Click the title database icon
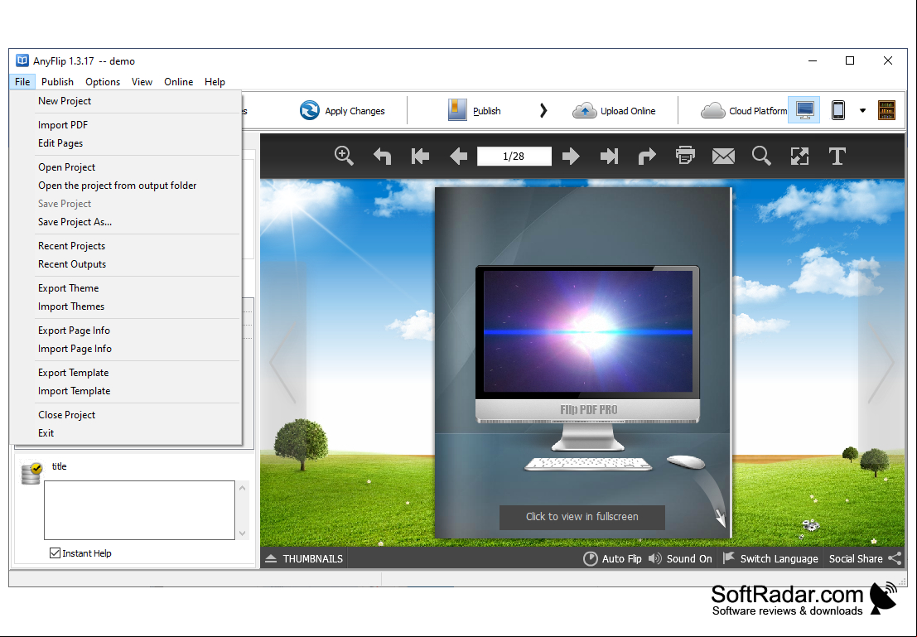This screenshot has width=917, height=637. tap(31, 473)
